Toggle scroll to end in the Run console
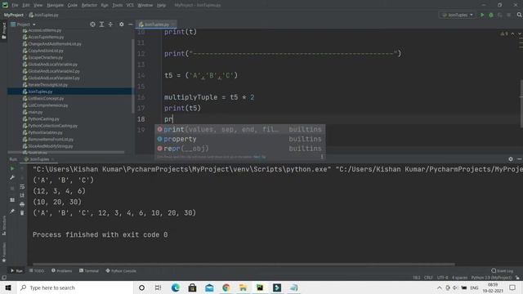This screenshot has height=294, width=523. coord(22,195)
